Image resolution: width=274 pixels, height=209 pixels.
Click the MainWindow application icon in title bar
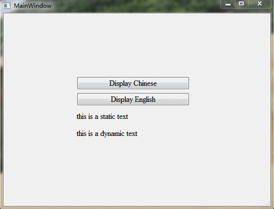tap(7, 6)
